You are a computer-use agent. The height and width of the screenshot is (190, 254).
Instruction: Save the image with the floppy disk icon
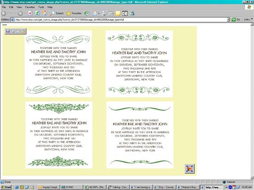pyautogui.click(x=8, y=31)
